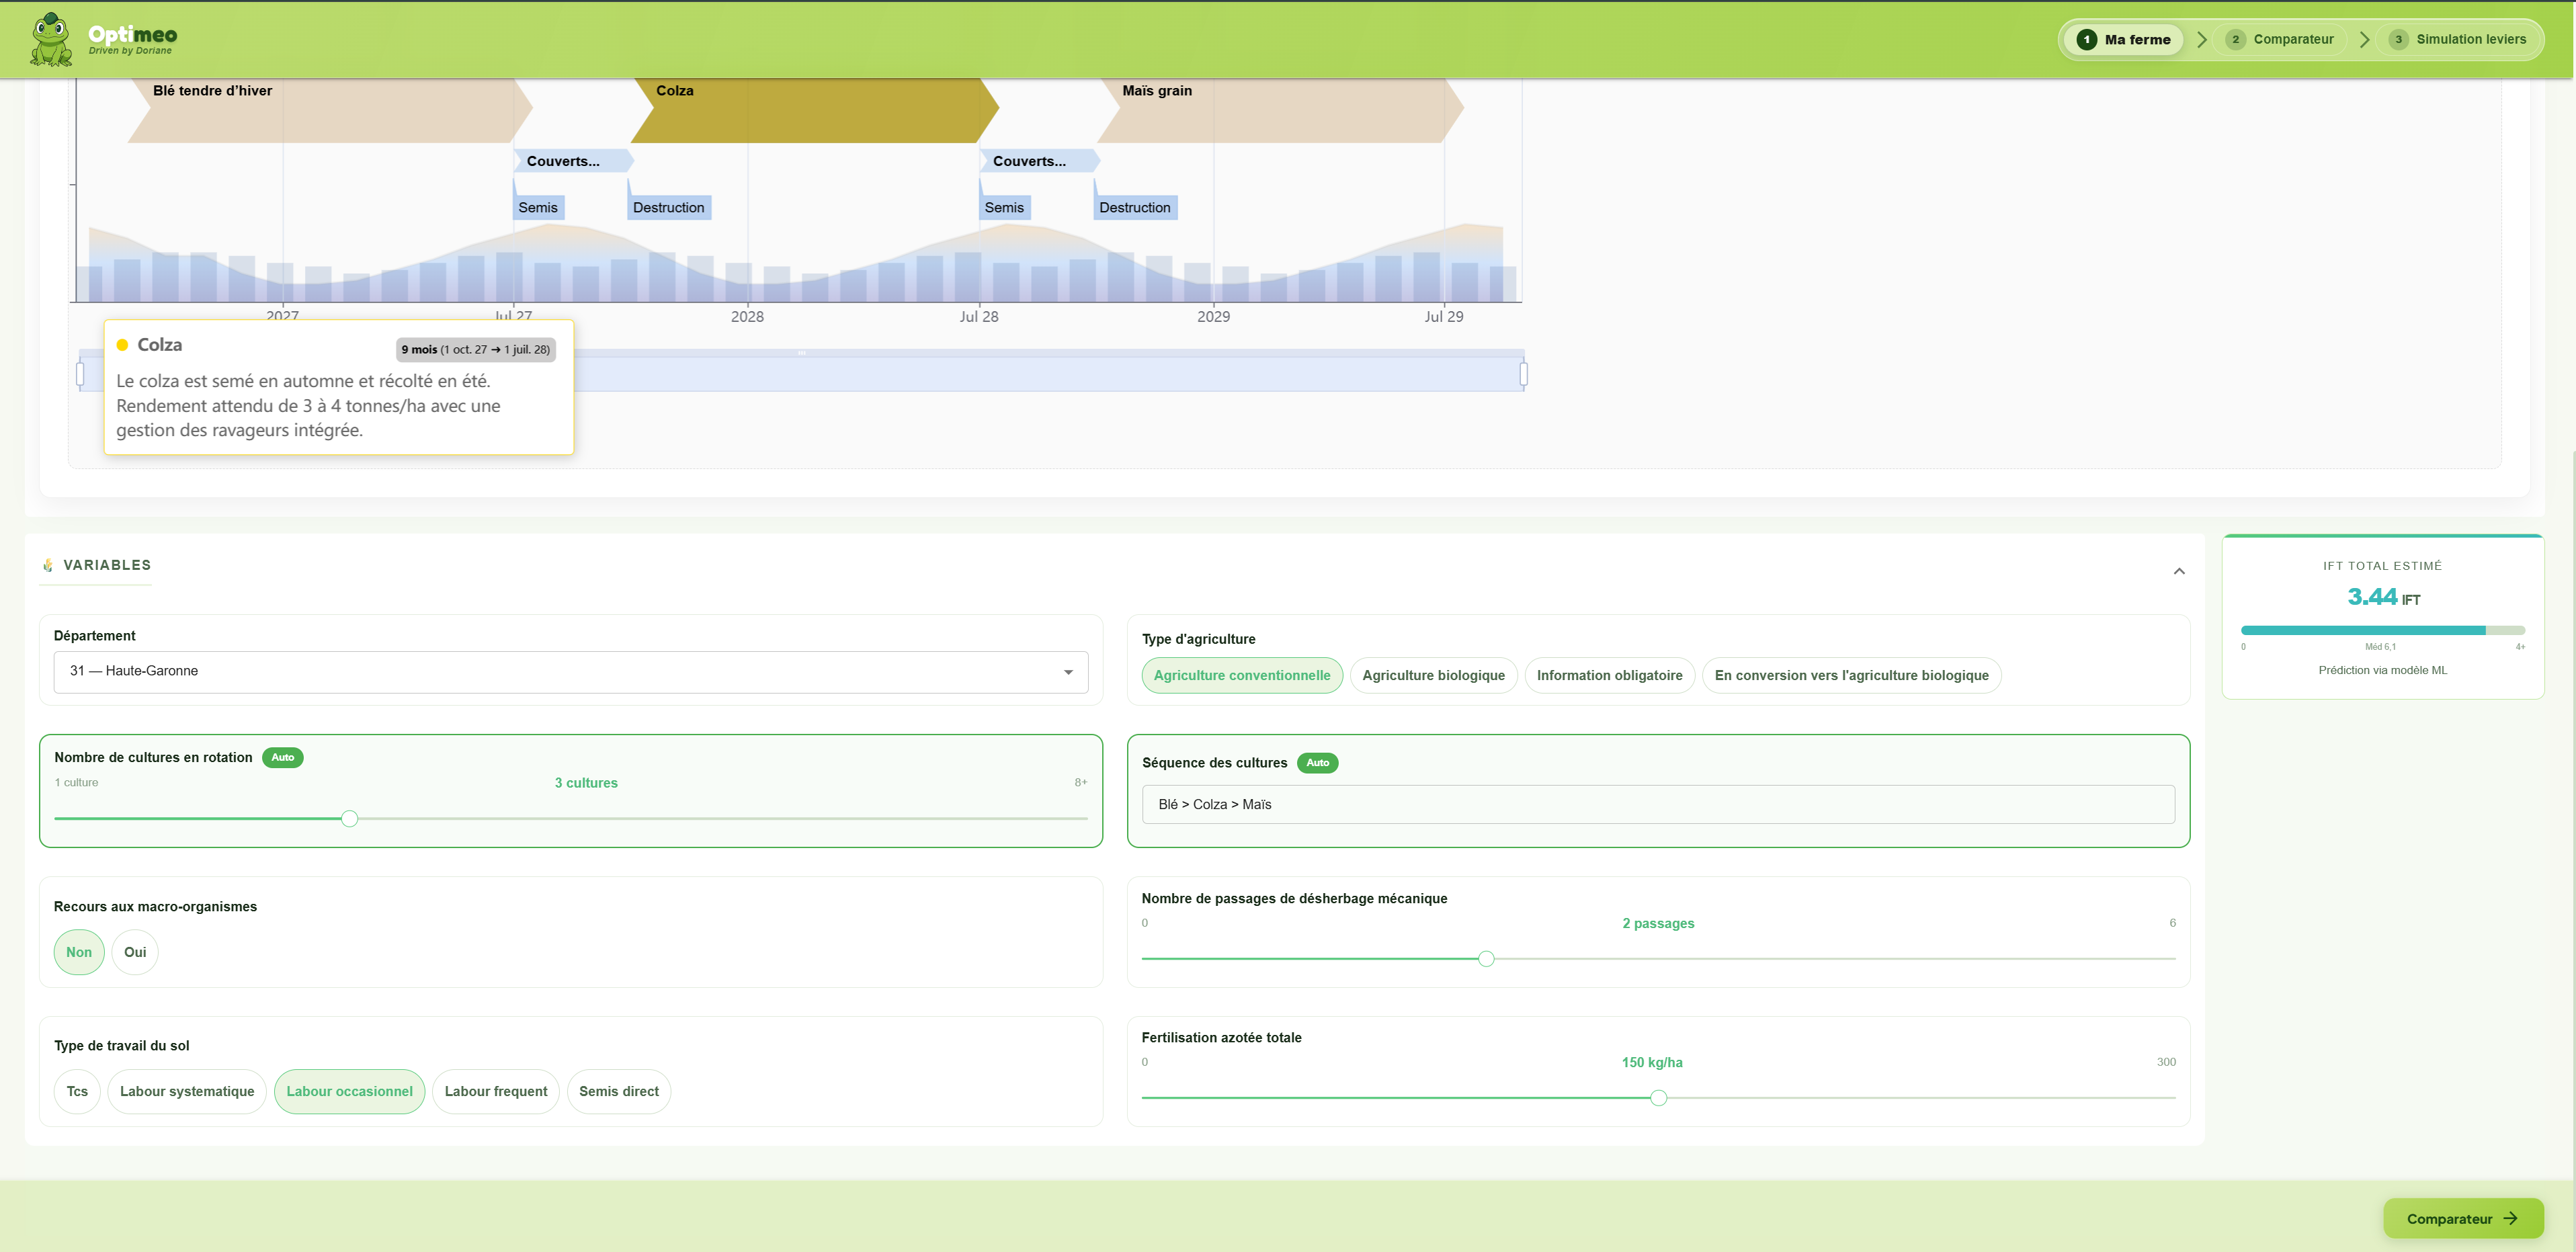The image size is (2576, 1252).
Task: Click the step 2 number badge
Action: point(2235,40)
